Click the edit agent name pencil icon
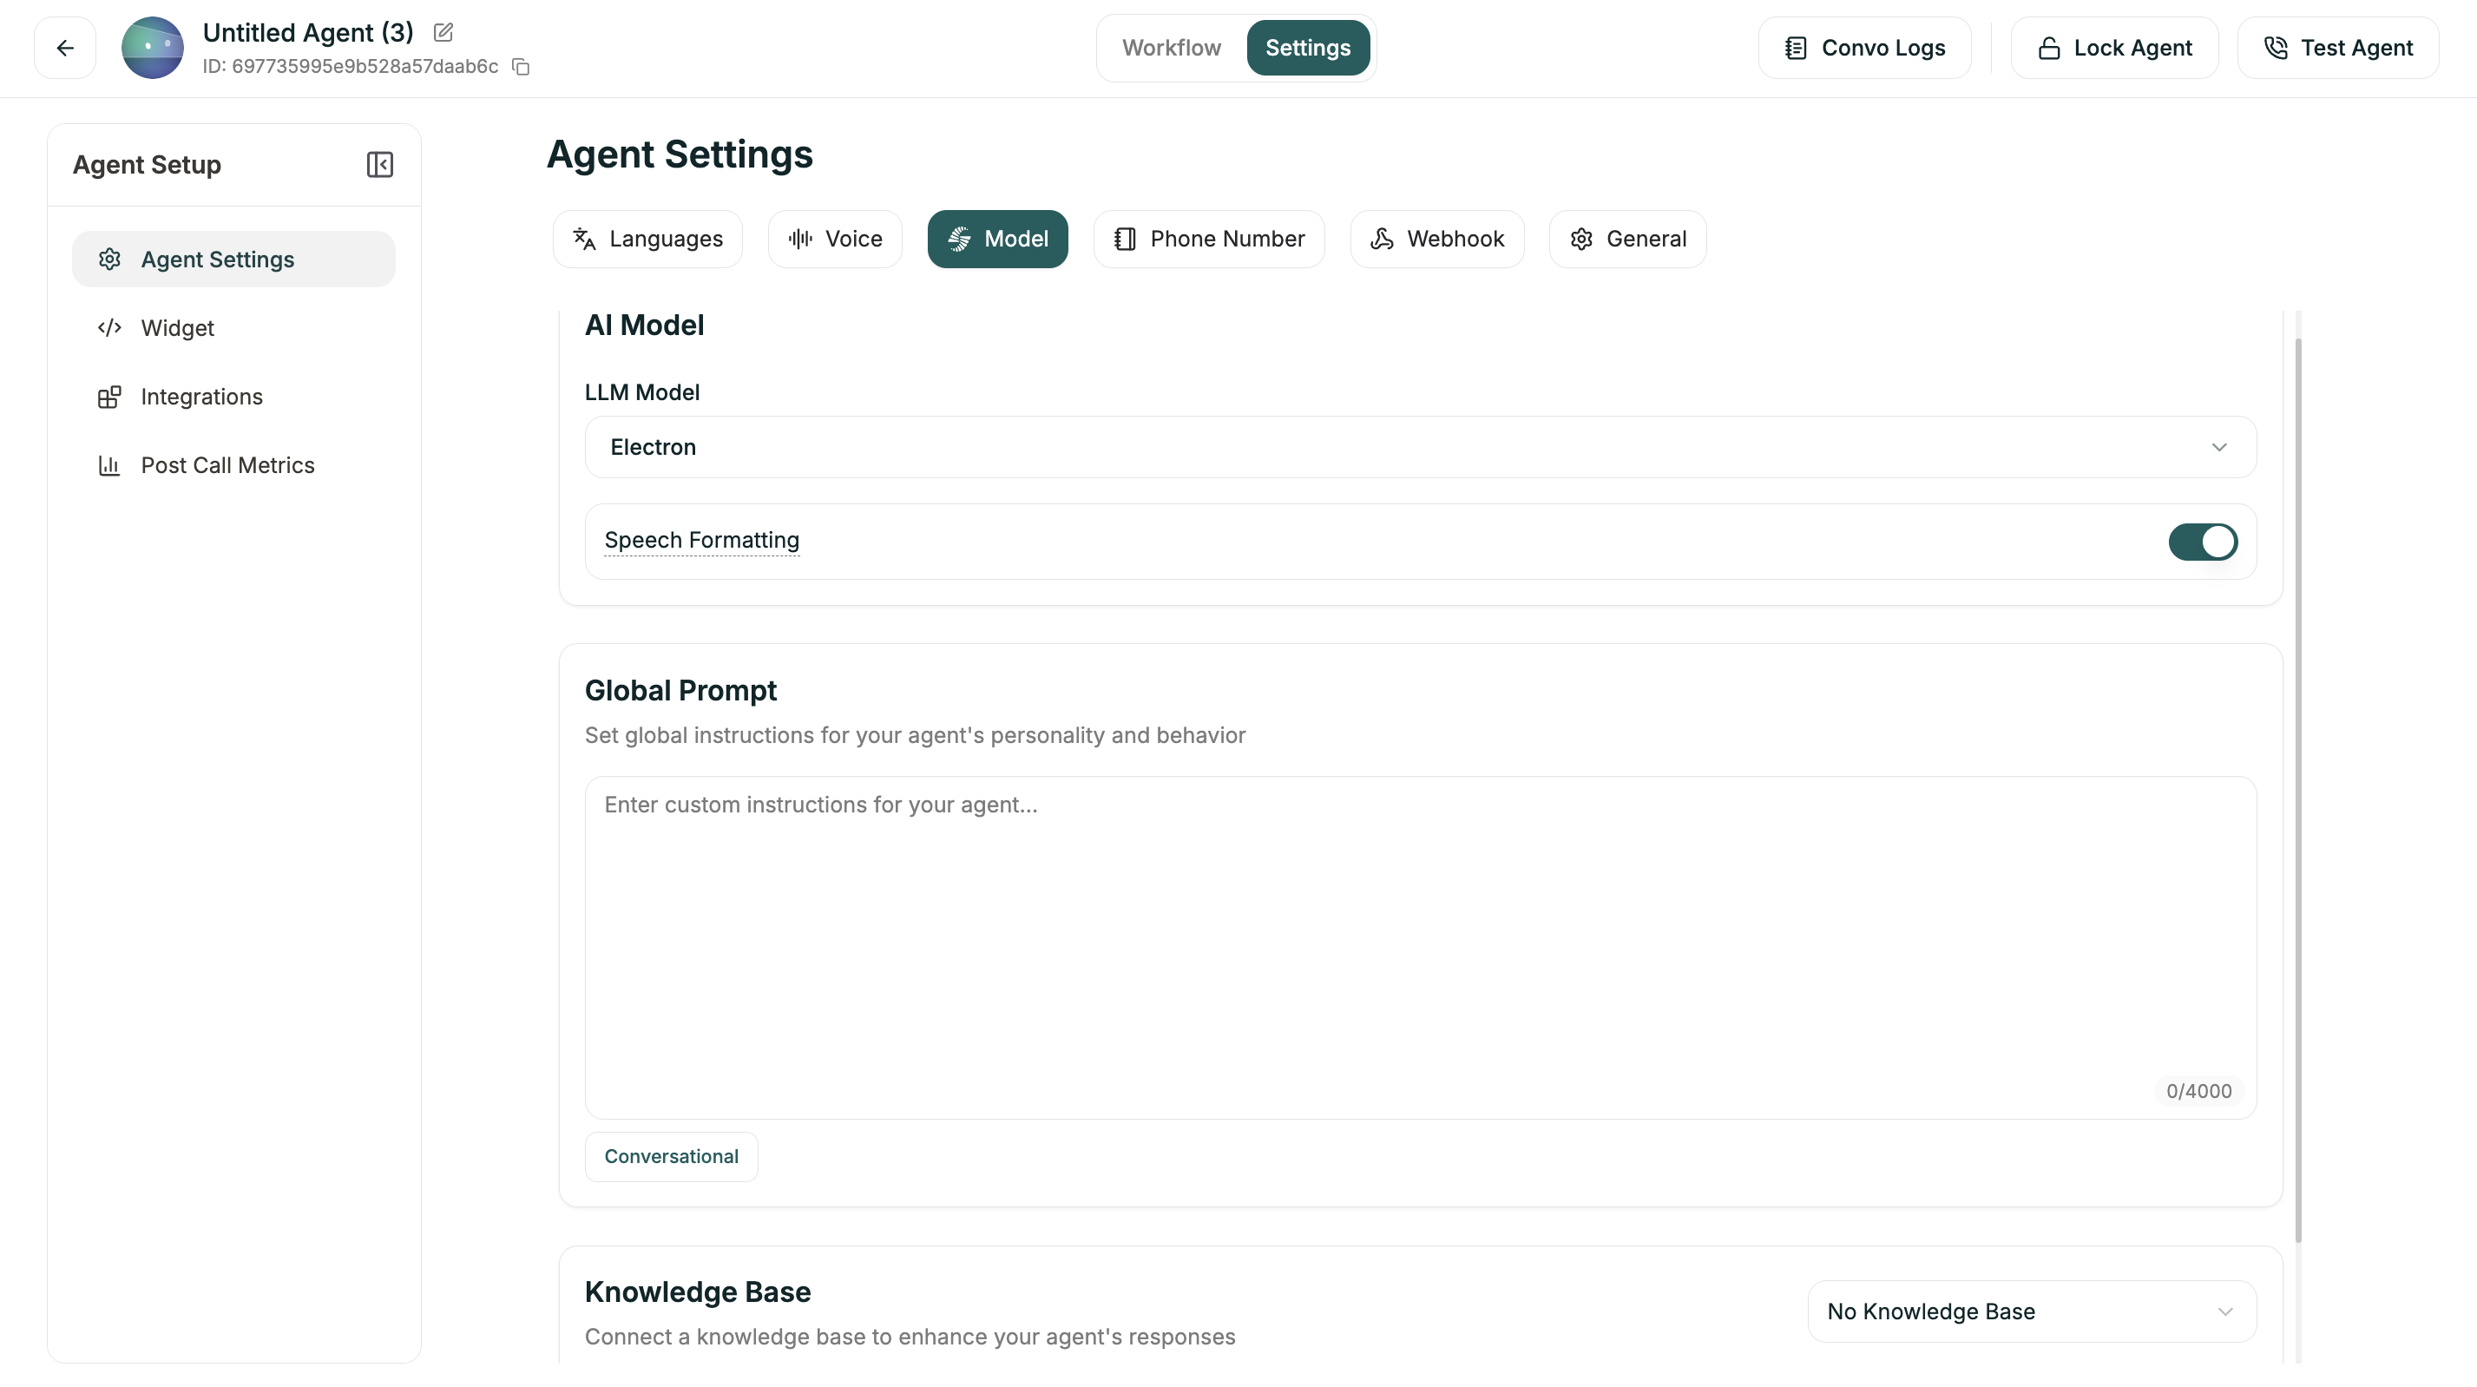 point(443,33)
